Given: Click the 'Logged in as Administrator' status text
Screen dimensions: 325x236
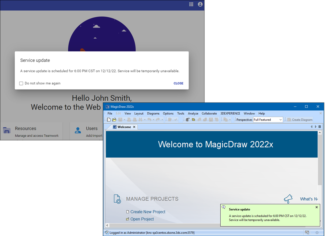Looking at the screenshot, I should click(x=152, y=232).
